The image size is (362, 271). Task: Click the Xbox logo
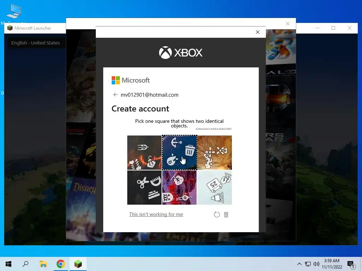tap(181, 53)
